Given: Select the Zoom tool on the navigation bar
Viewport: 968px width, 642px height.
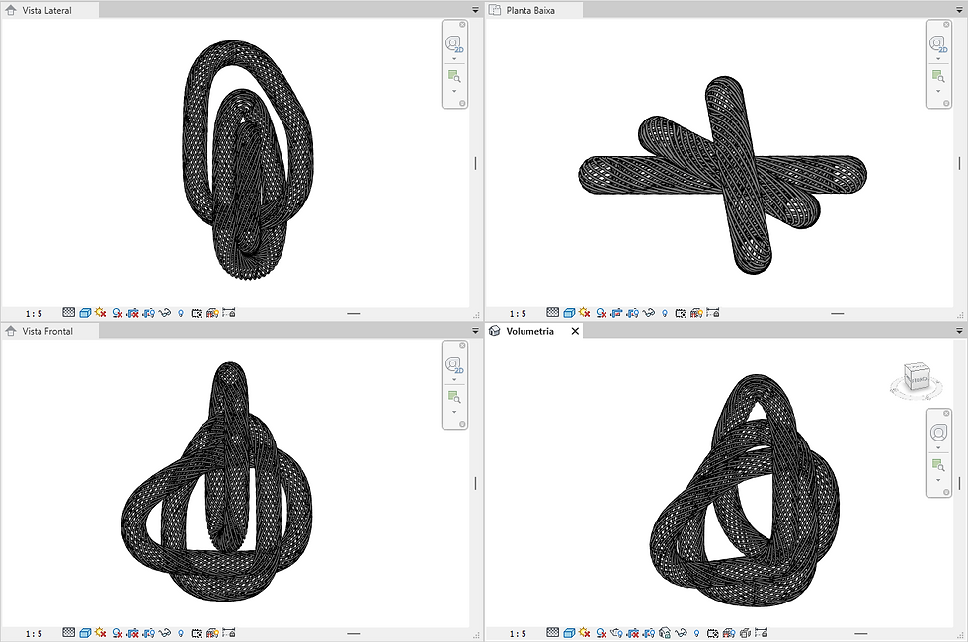Looking at the screenshot, I should [453, 75].
